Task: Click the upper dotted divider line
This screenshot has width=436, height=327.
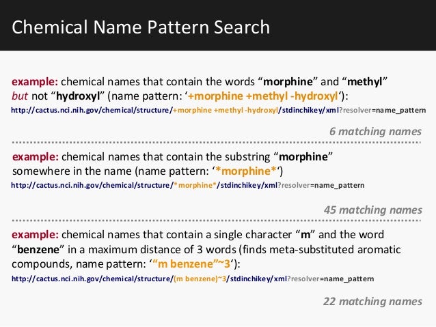Action: (x=217, y=143)
